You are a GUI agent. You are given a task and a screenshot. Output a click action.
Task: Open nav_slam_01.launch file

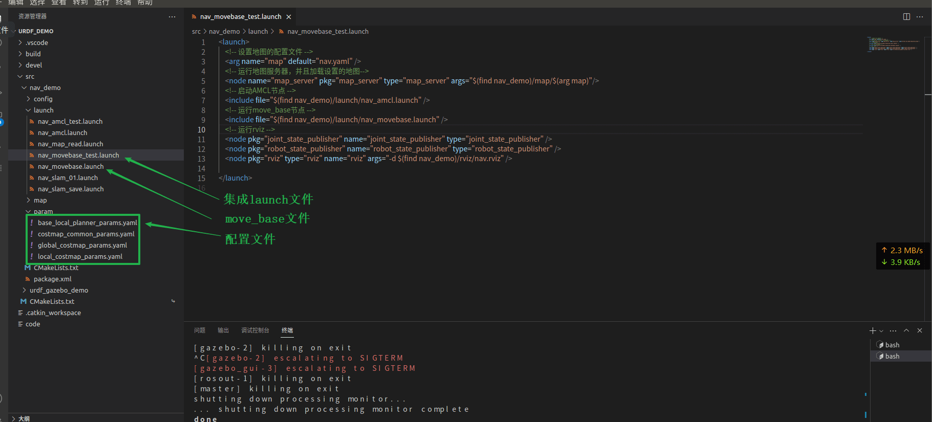click(x=68, y=177)
